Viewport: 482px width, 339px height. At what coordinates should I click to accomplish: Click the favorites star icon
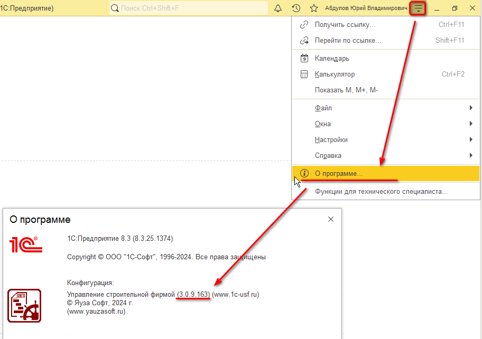(x=313, y=8)
